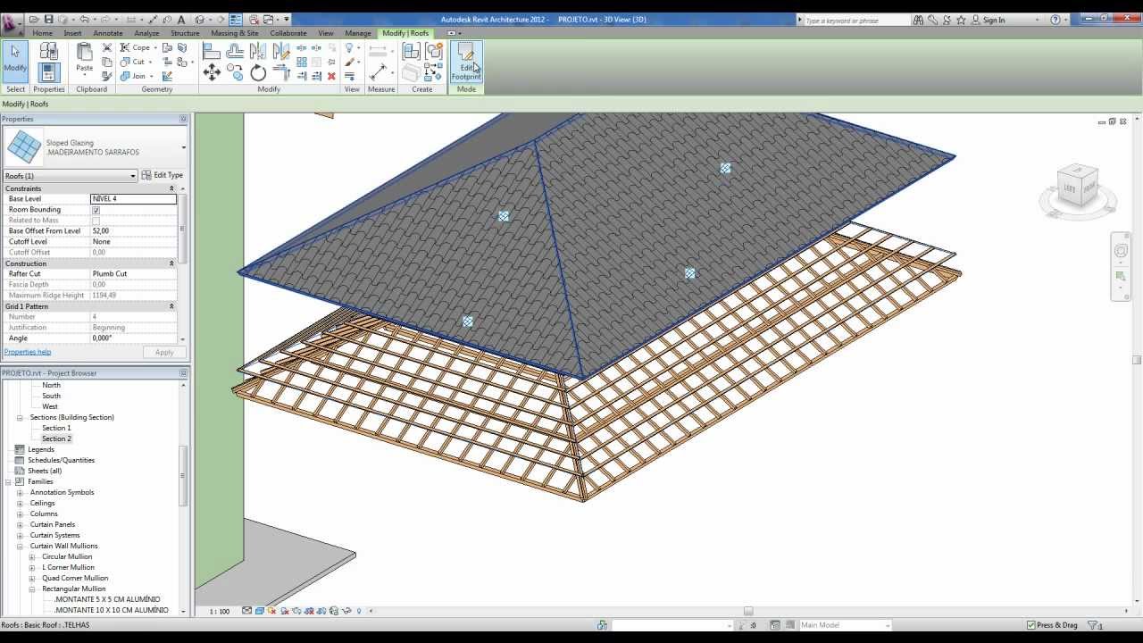This screenshot has width=1143, height=643.
Task: Open the Annotate ribbon tab
Action: [x=108, y=33]
